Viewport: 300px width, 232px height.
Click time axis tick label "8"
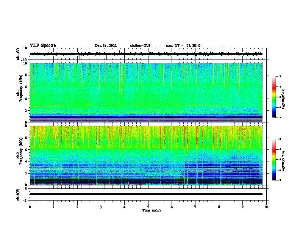219,207
